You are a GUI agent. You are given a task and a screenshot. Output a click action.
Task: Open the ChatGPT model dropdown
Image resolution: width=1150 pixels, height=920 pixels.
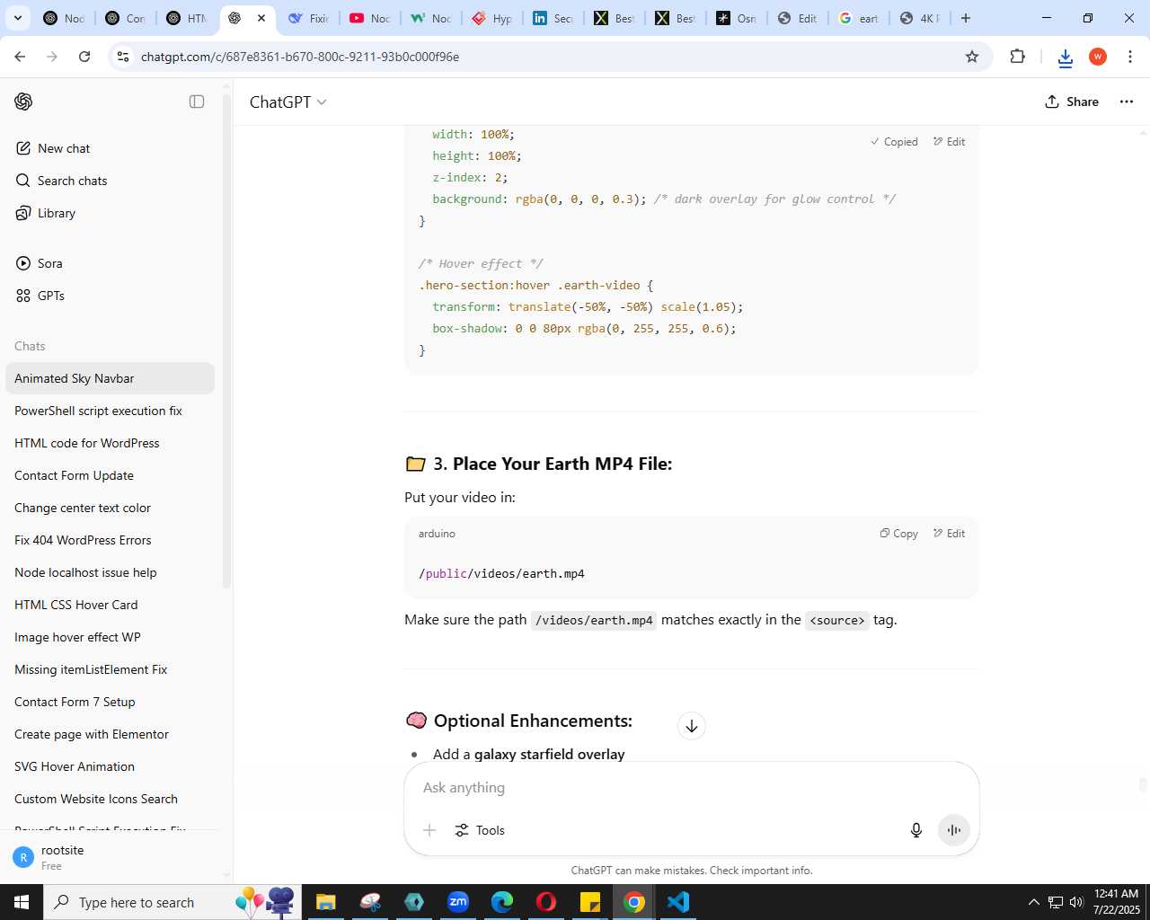click(x=287, y=102)
